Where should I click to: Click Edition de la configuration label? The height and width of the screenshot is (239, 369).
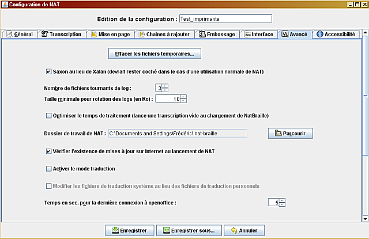click(x=137, y=19)
